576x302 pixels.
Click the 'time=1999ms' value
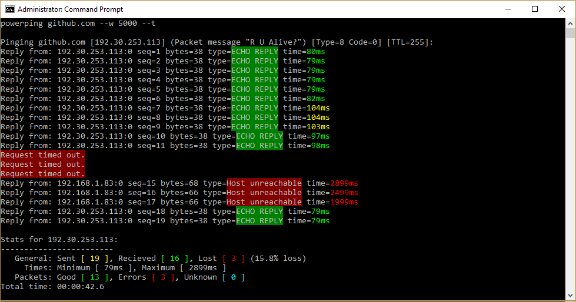pos(332,202)
